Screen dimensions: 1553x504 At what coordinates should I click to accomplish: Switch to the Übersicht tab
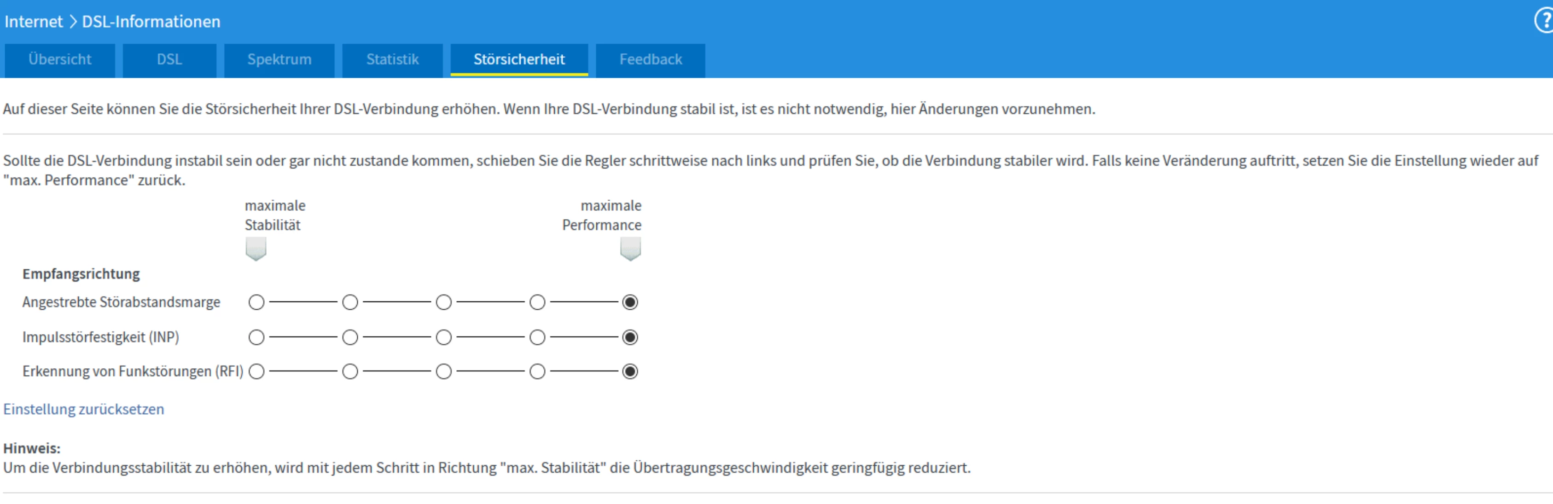click(60, 60)
